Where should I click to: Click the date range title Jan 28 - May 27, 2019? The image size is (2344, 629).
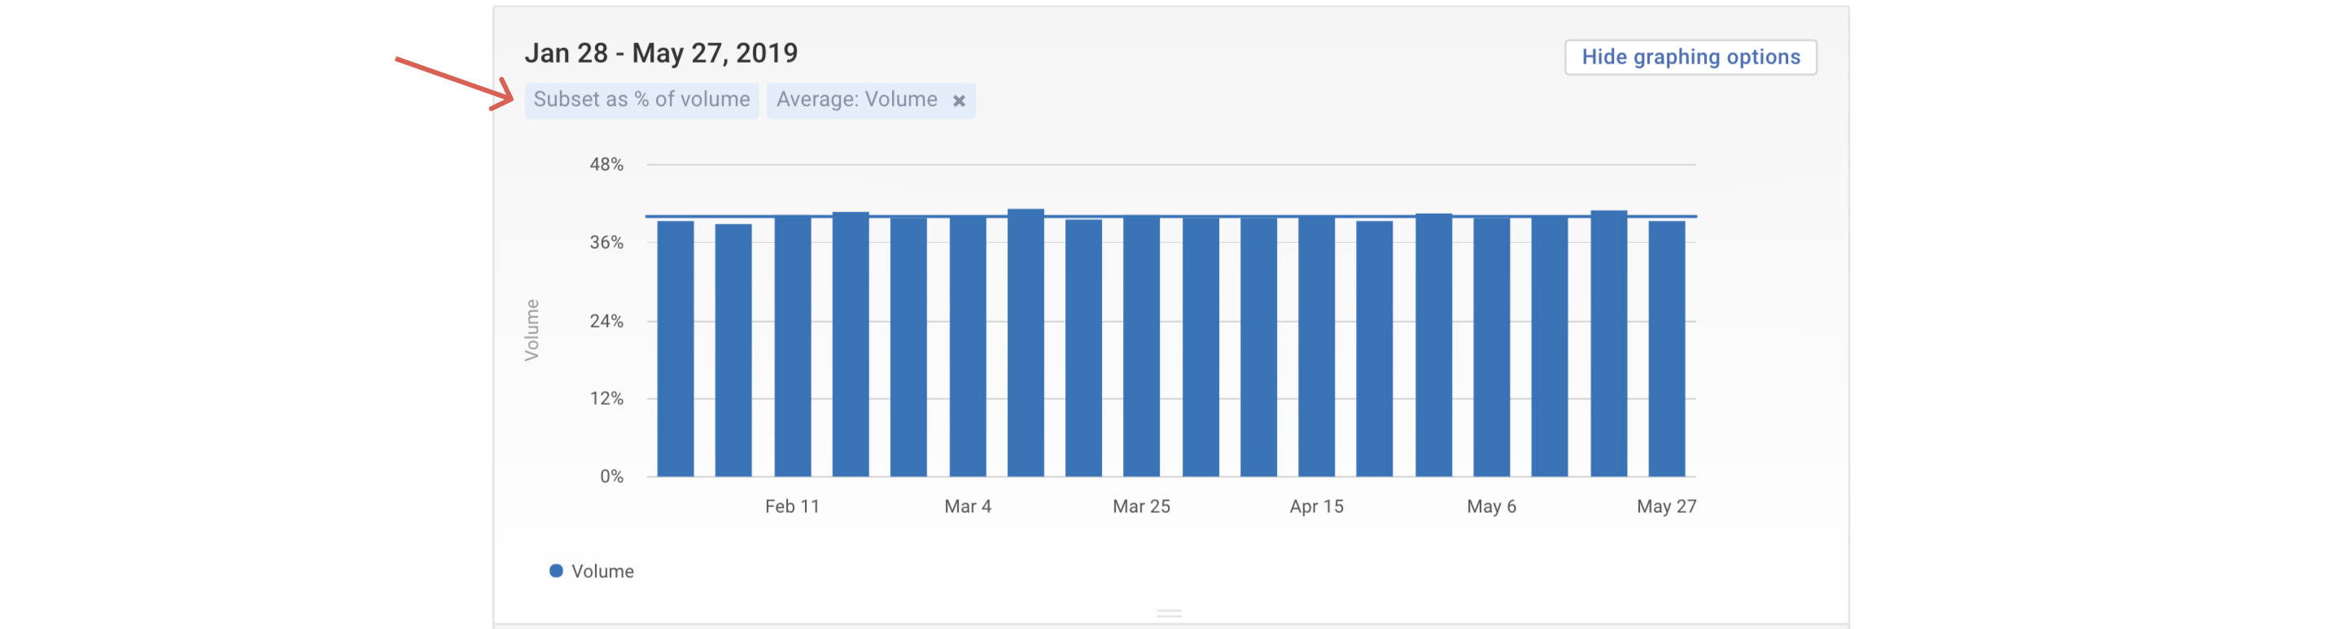click(661, 53)
